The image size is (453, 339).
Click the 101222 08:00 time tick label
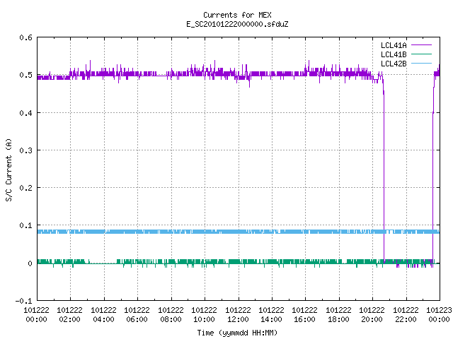tap(171, 315)
